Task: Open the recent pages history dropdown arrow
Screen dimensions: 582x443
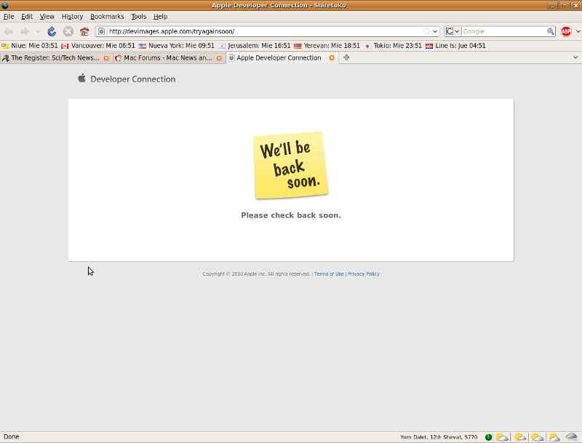Action: coord(38,31)
